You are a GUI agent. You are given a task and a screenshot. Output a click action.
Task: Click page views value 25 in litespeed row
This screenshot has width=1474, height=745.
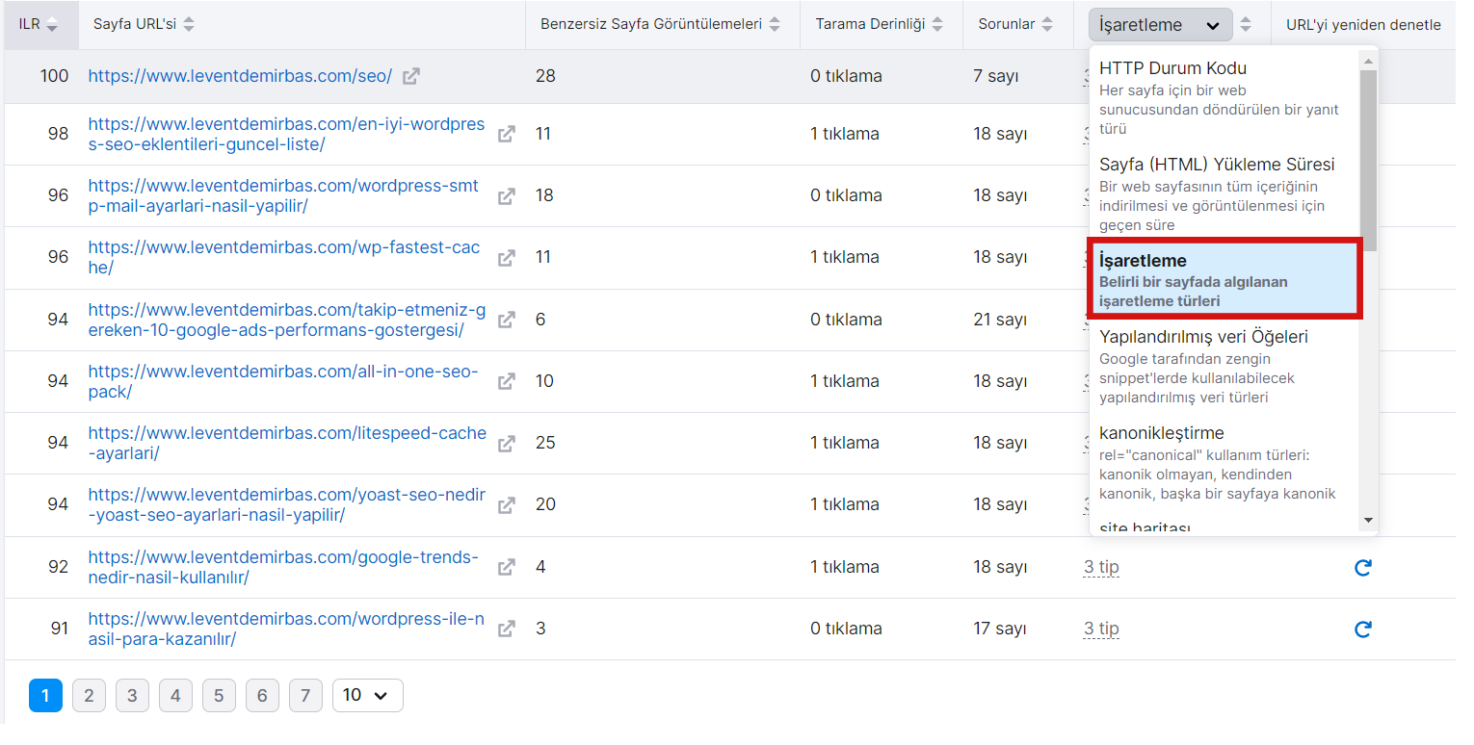545,443
